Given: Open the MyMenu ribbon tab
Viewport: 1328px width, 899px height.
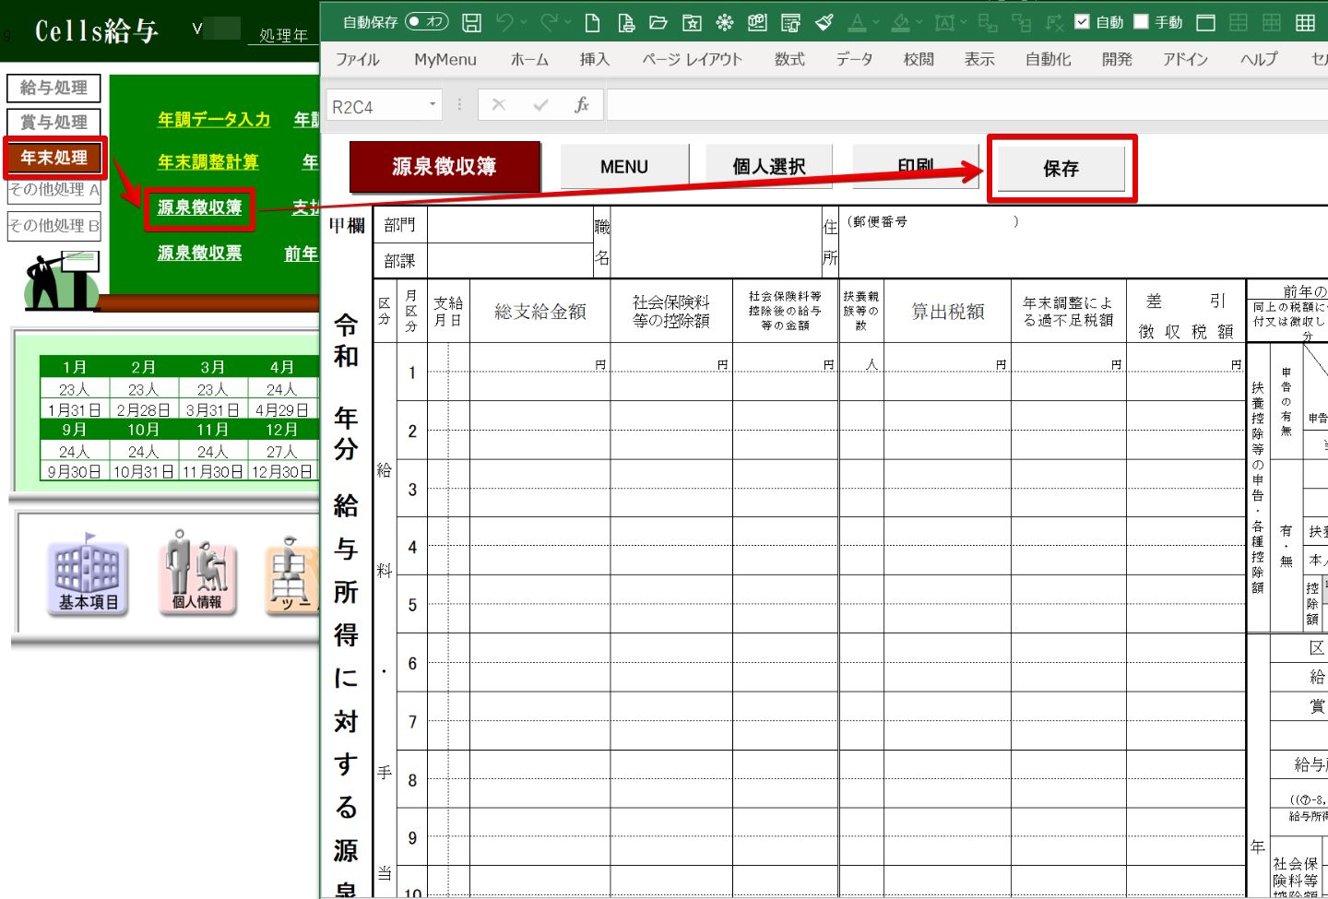Looking at the screenshot, I should pos(445,59).
